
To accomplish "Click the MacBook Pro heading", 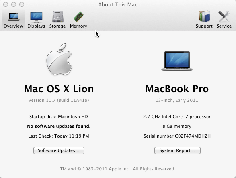I will click(x=177, y=89).
